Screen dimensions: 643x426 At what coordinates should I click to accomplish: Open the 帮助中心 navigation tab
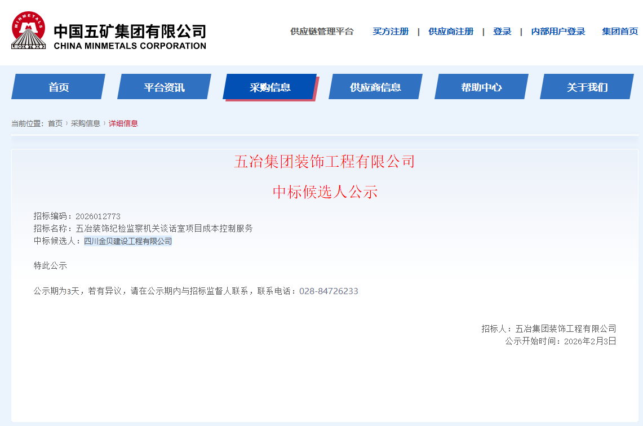(481, 87)
